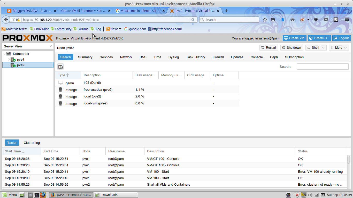Open a new Firefox tab

(226, 11)
